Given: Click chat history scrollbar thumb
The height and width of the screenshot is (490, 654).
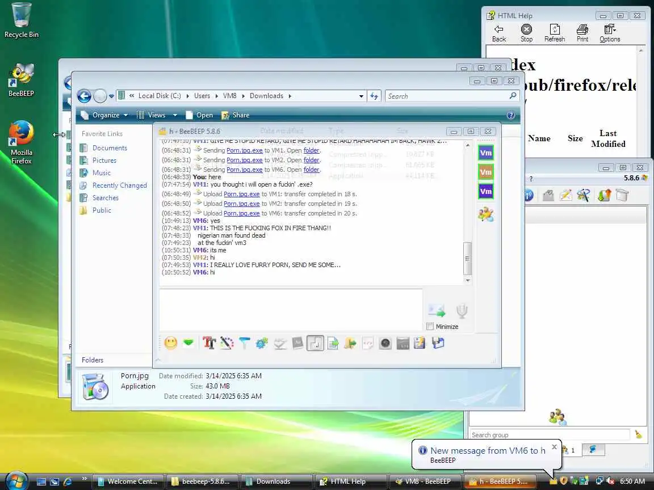Looking at the screenshot, I should pyautogui.click(x=468, y=259).
